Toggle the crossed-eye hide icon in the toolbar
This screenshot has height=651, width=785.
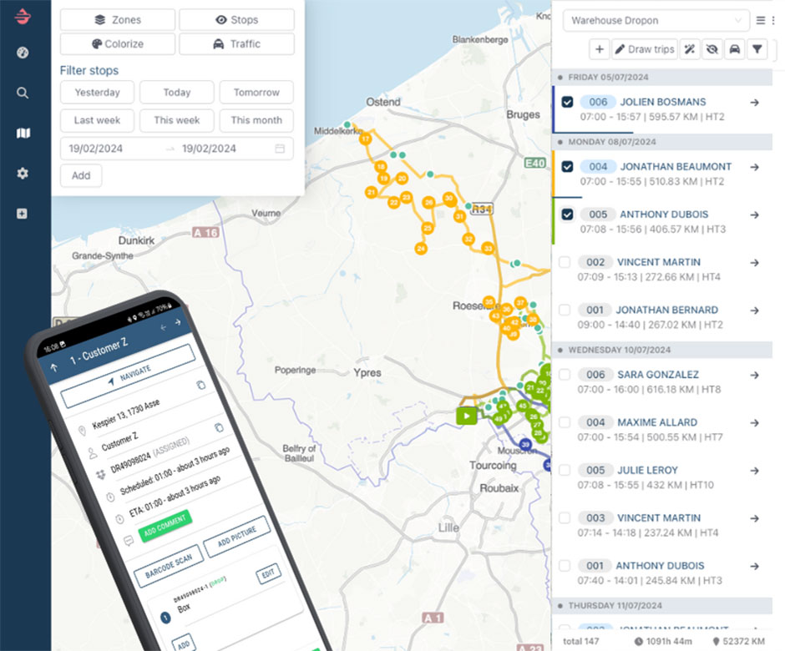coord(712,49)
